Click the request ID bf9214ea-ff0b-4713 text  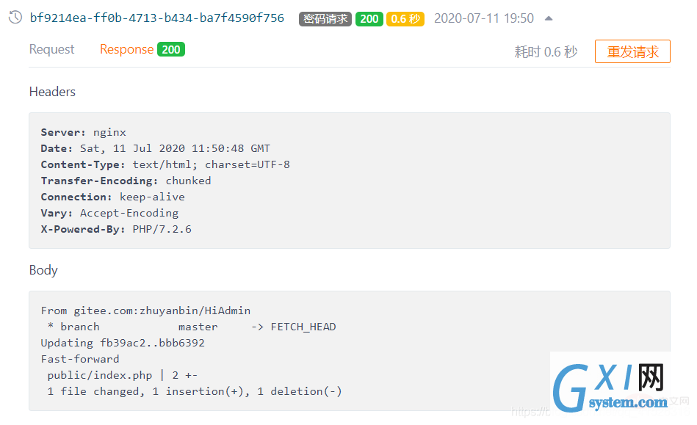(x=156, y=18)
